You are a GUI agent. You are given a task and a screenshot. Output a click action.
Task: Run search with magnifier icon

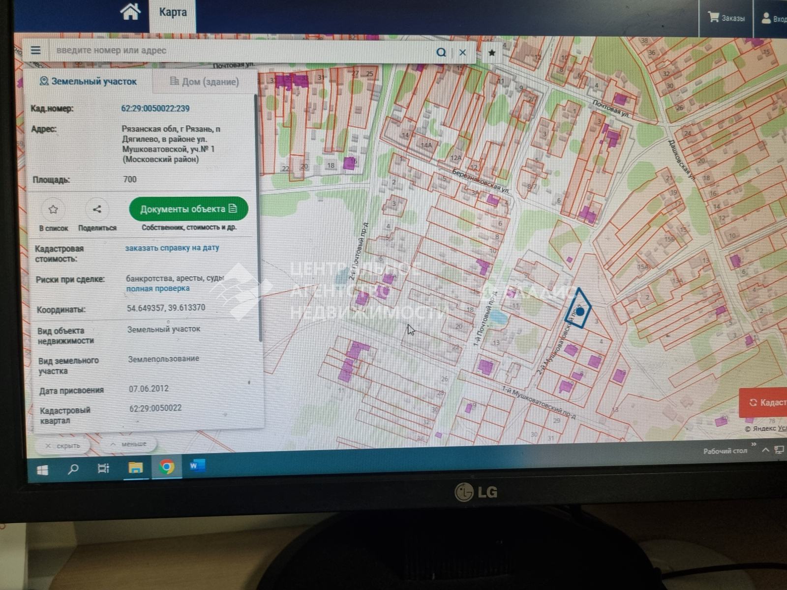pyautogui.click(x=441, y=52)
